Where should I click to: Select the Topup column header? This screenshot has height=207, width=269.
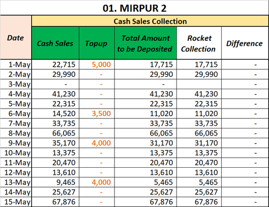point(96,43)
